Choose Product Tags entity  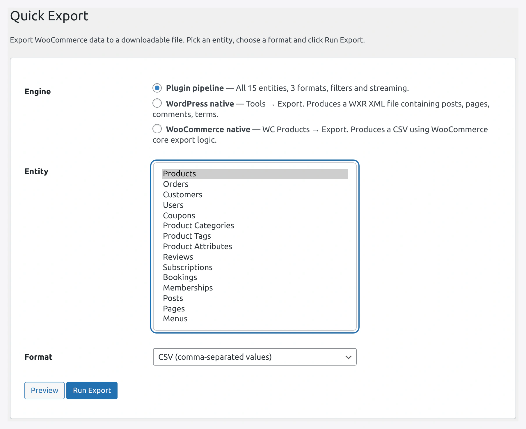tap(255, 236)
